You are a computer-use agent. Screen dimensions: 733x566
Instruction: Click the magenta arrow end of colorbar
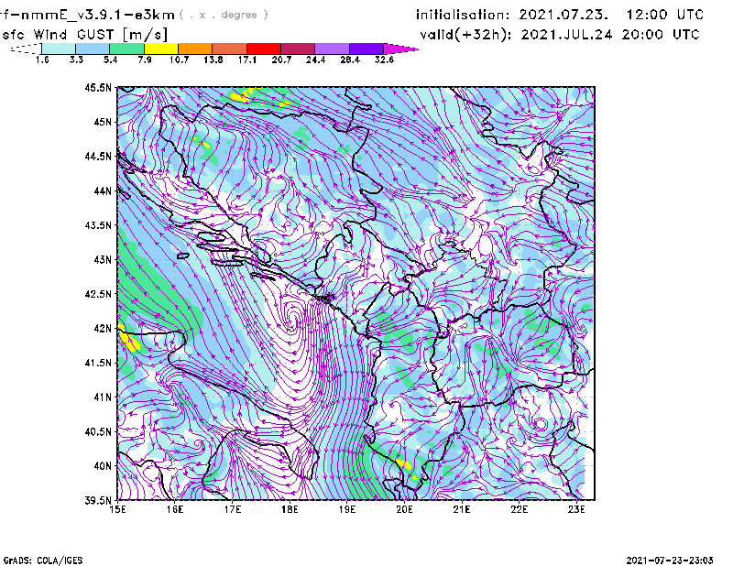point(400,49)
